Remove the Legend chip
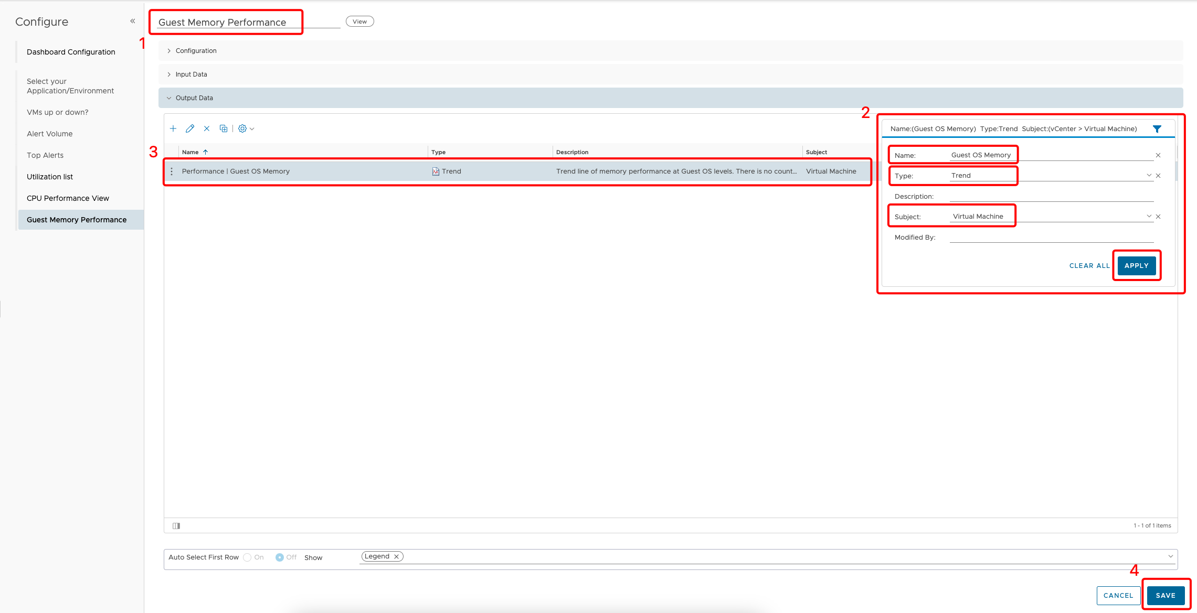The width and height of the screenshot is (1197, 613). pyautogui.click(x=397, y=556)
